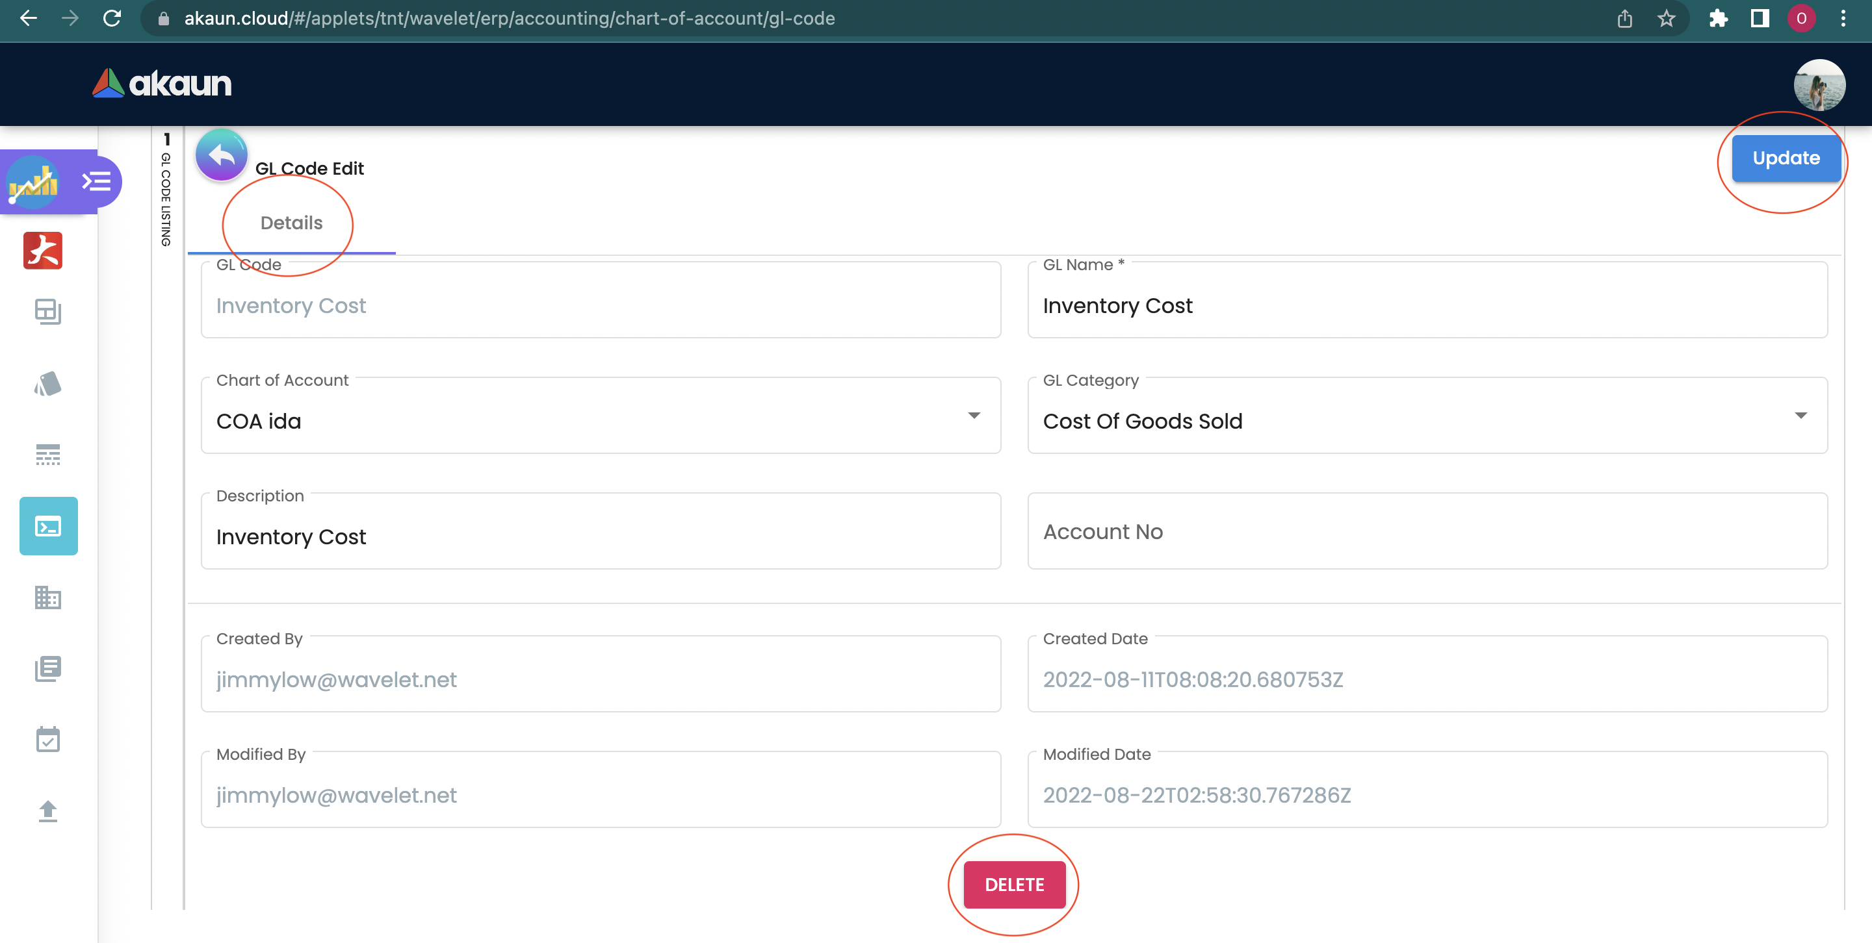Open the terminal-style highlighted sidebar icon

point(48,526)
